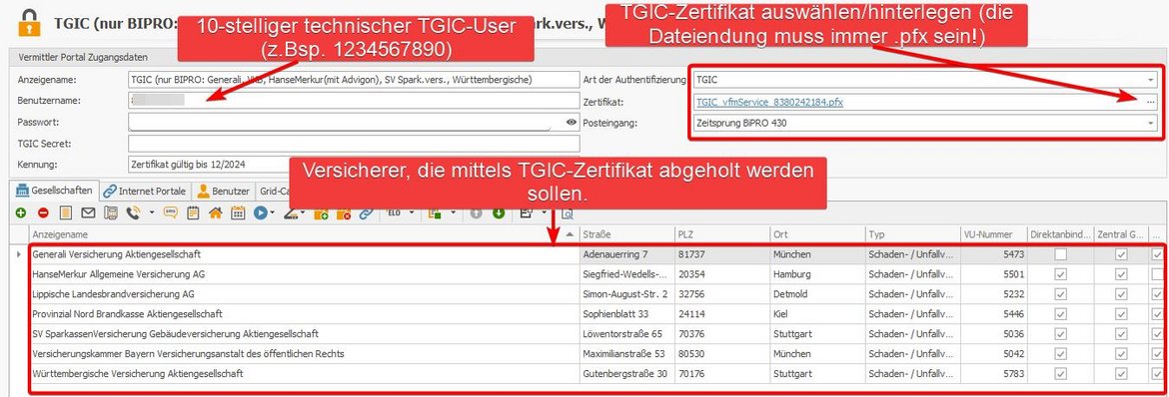Click the phone call icon
This screenshot has width=1169, height=397.
tap(133, 213)
